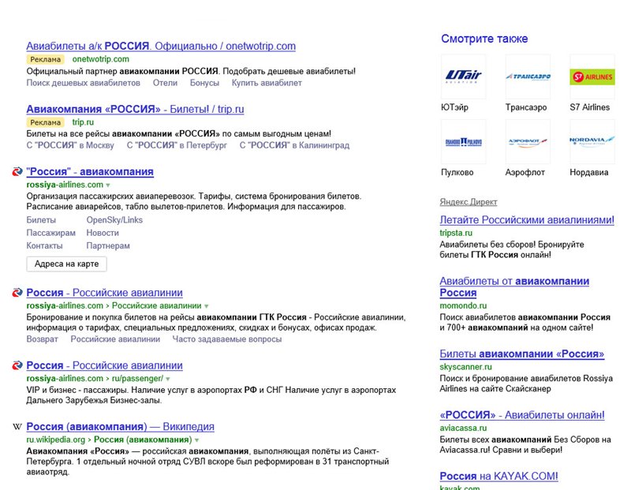
Task: Open the Transaero logo thumbnail
Action: 528,77
